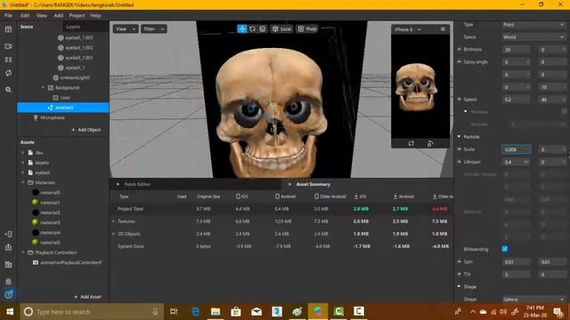Toggle Pivot mode in viewport toolbar
This screenshot has width=570, height=320.
(x=307, y=28)
